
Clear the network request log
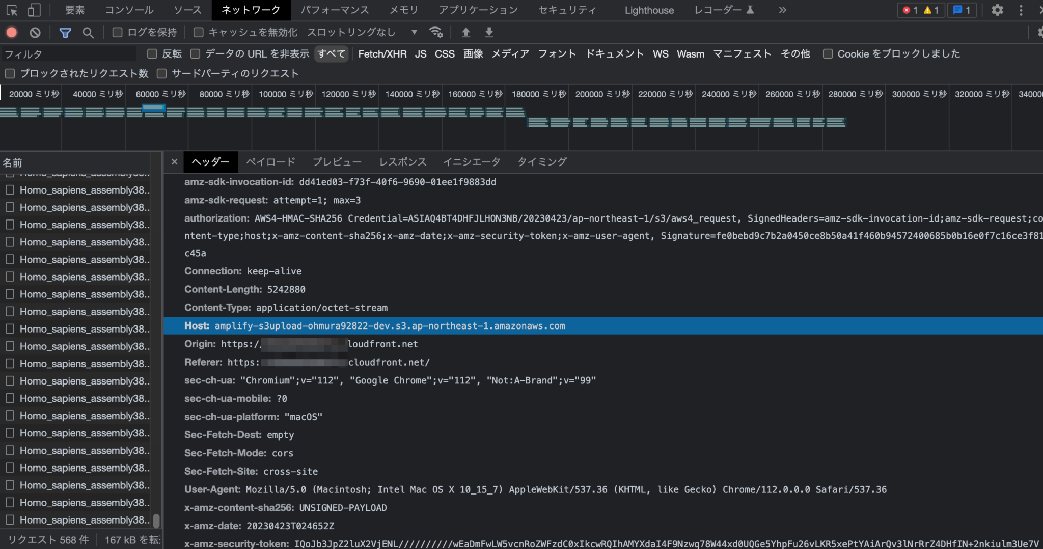(x=35, y=32)
